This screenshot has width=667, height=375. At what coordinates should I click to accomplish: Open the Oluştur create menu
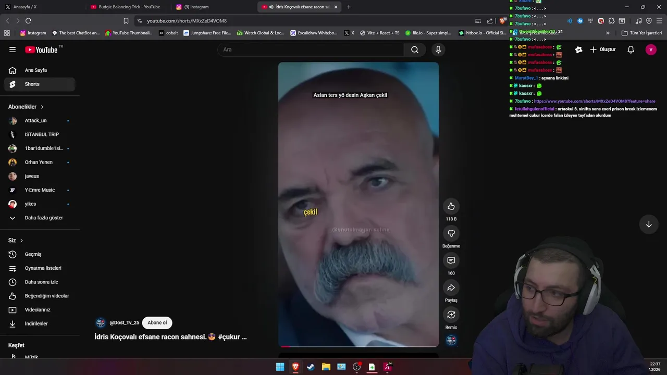pos(602,49)
